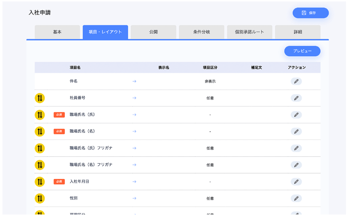Image resolution: width=348 pixels, height=217 pixels.
Task: Click reorder handle for 性別
Action: click(40, 199)
